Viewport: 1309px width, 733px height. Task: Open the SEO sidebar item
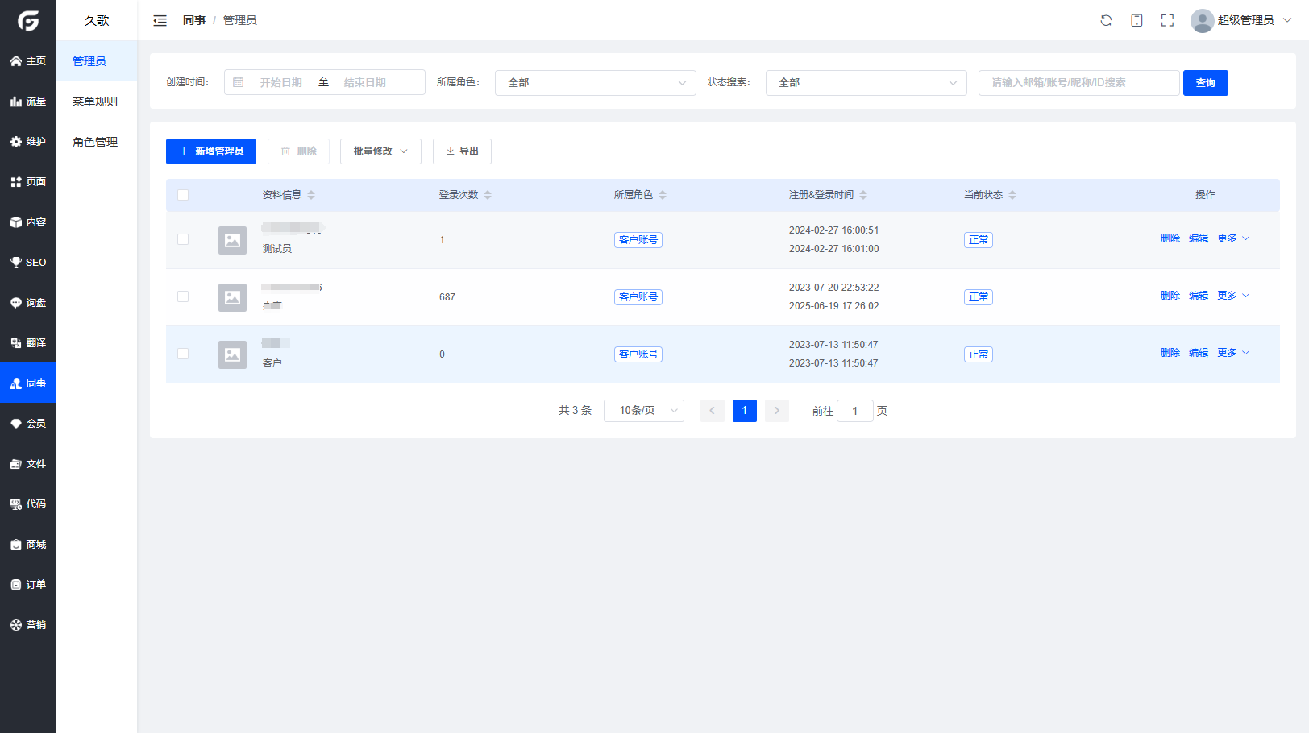tap(28, 263)
